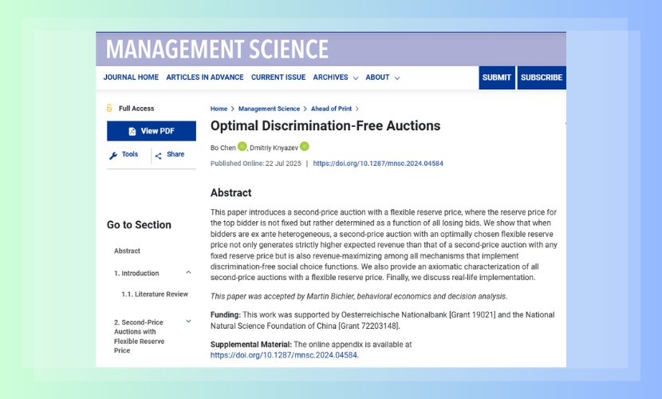Click Bo Chen's ORCID icon
This screenshot has width=662, height=399.
[x=242, y=147]
